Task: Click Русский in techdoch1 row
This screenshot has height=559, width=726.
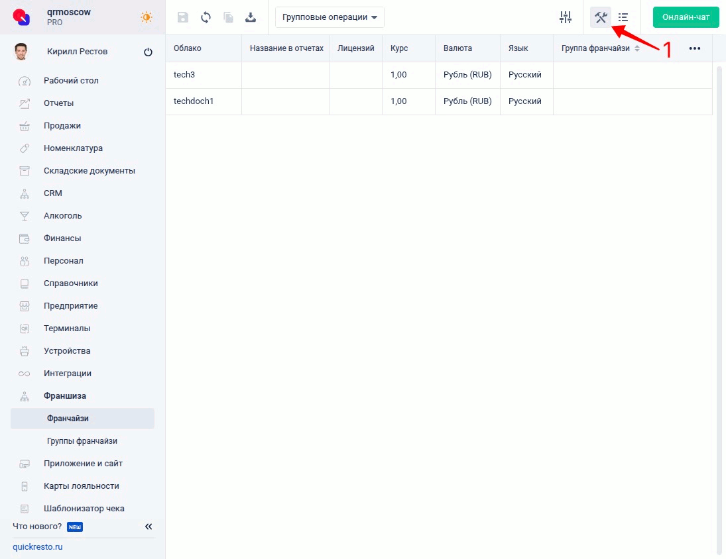Action: pos(524,101)
